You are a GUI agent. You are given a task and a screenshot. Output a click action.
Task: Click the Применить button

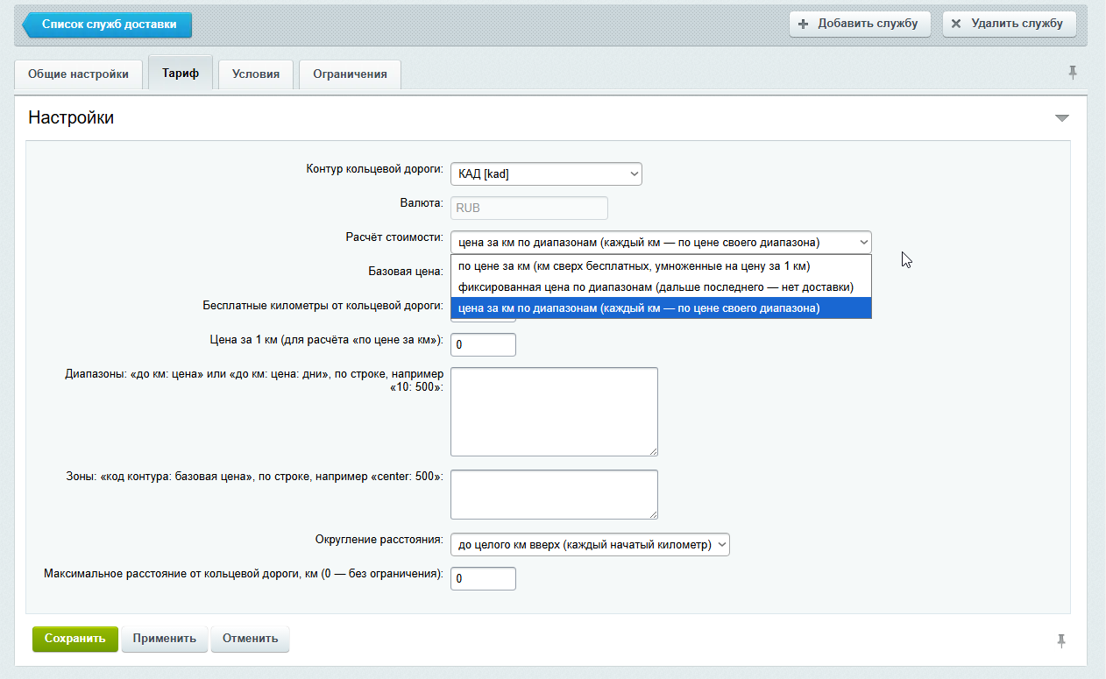pyautogui.click(x=164, y=639)
